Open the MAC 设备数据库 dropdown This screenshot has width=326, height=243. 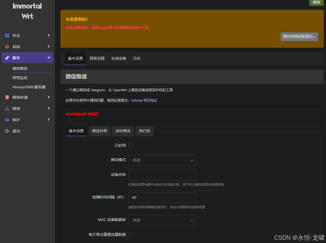162,220
